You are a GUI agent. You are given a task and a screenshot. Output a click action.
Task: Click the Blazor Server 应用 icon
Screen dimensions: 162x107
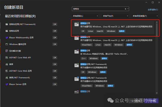pos(7,84)
